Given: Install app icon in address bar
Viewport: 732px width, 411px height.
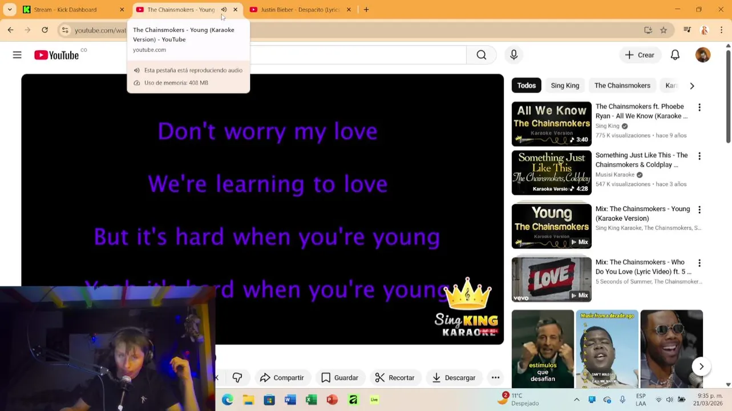Looking at the screenshot, I should [648, 30].
